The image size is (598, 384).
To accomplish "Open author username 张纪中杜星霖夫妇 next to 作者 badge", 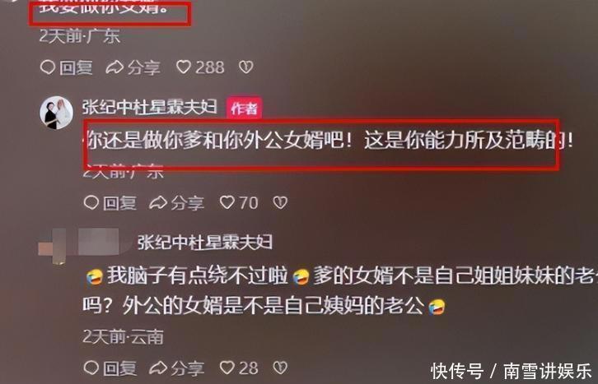I will 150,107.
